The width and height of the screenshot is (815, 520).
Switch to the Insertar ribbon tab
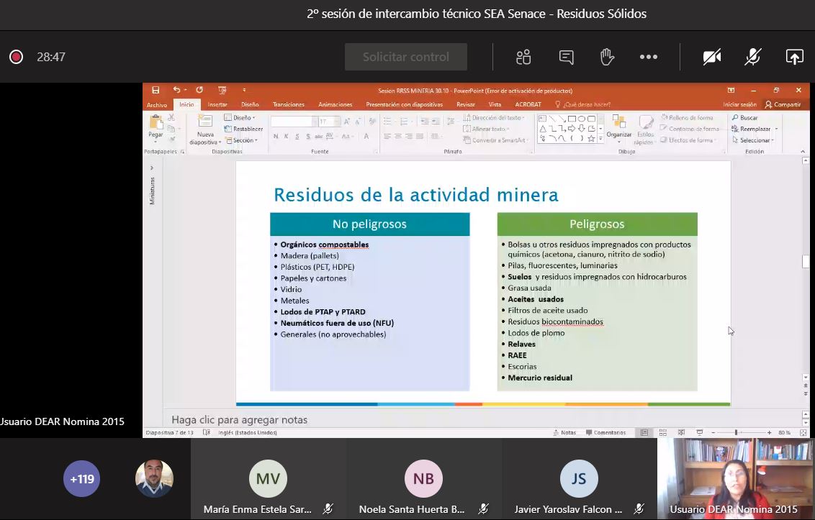tap(217, 104)
